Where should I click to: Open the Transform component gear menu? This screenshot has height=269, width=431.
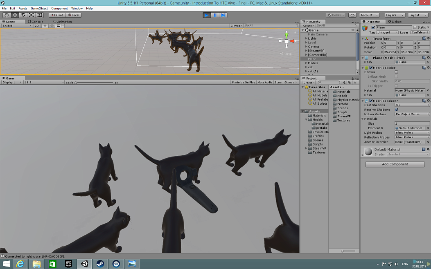428,38
